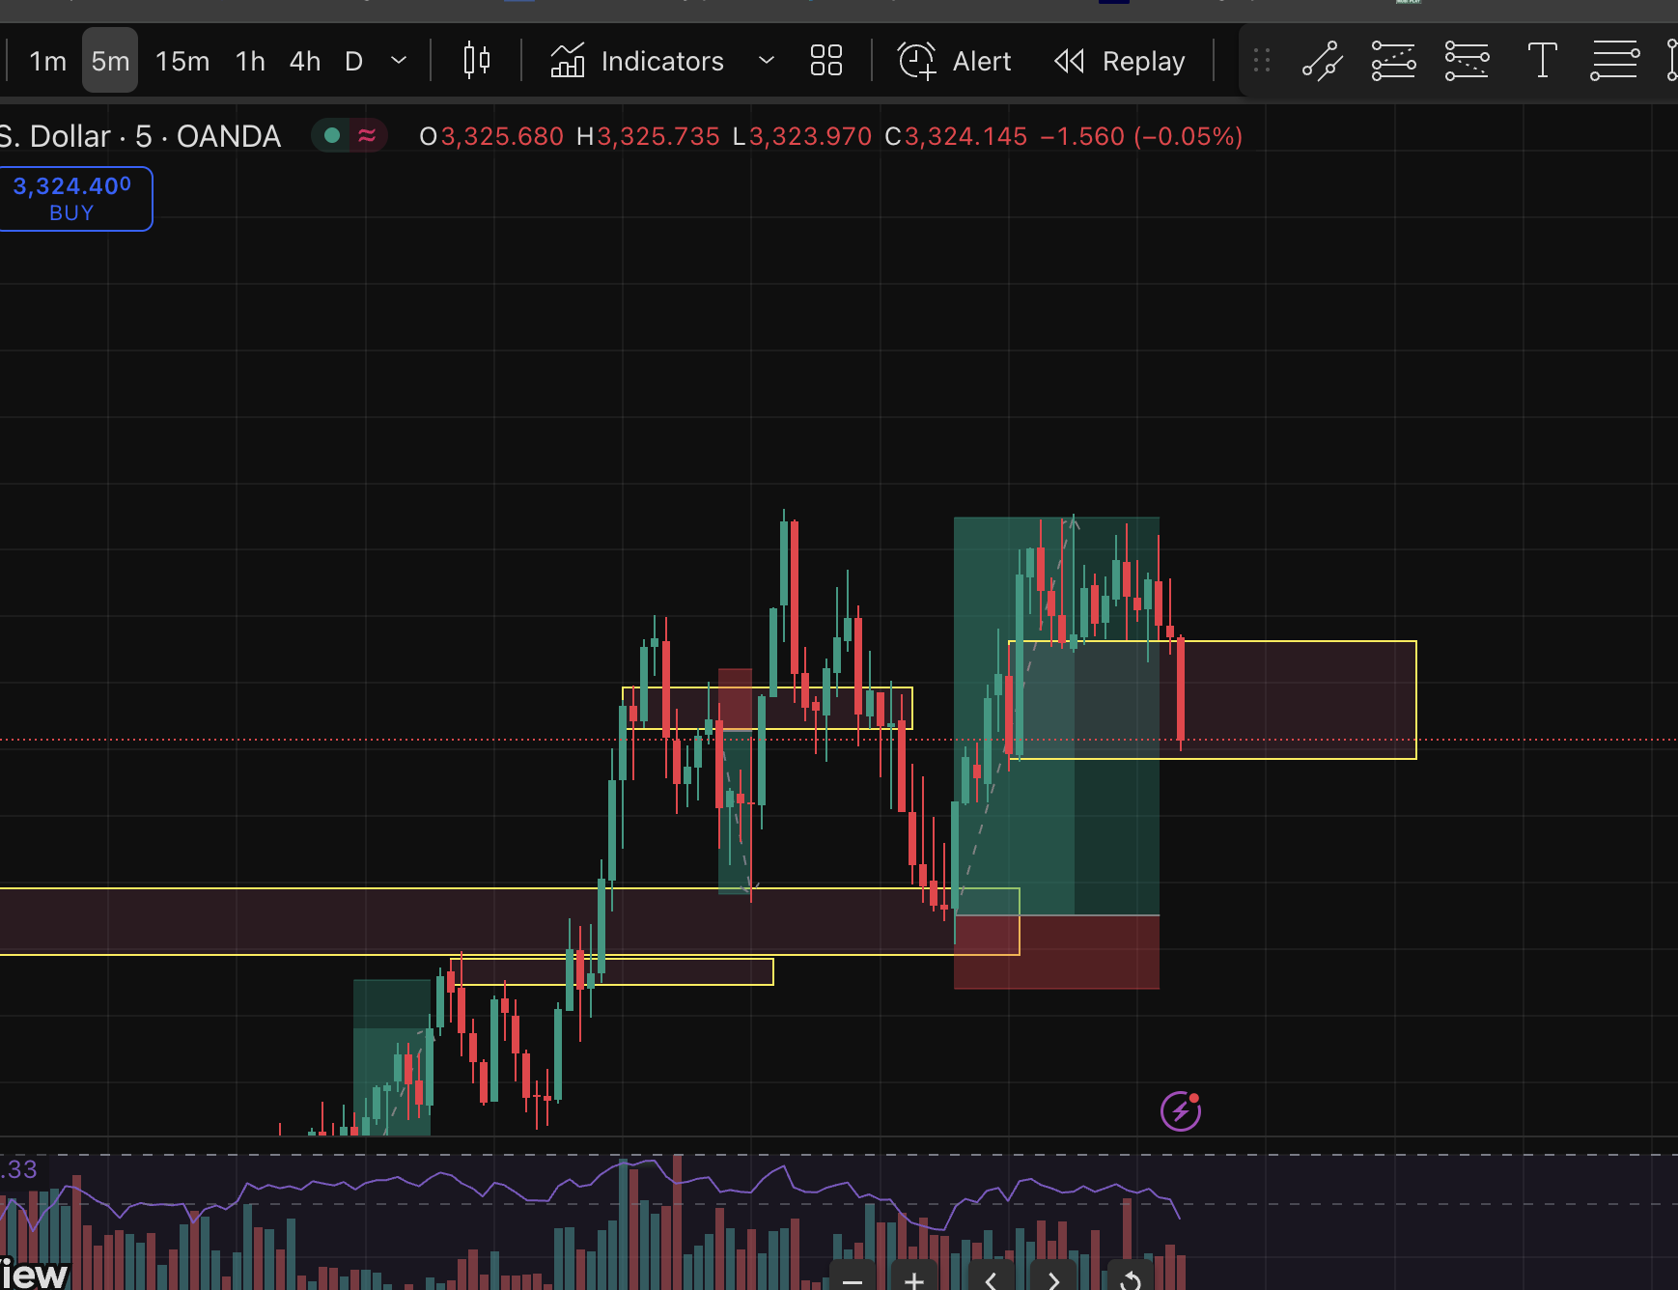Select the trend line drawing tool

1322,61
